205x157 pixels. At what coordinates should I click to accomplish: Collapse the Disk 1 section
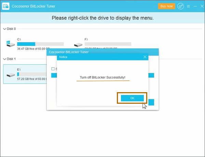pos(4,59)
